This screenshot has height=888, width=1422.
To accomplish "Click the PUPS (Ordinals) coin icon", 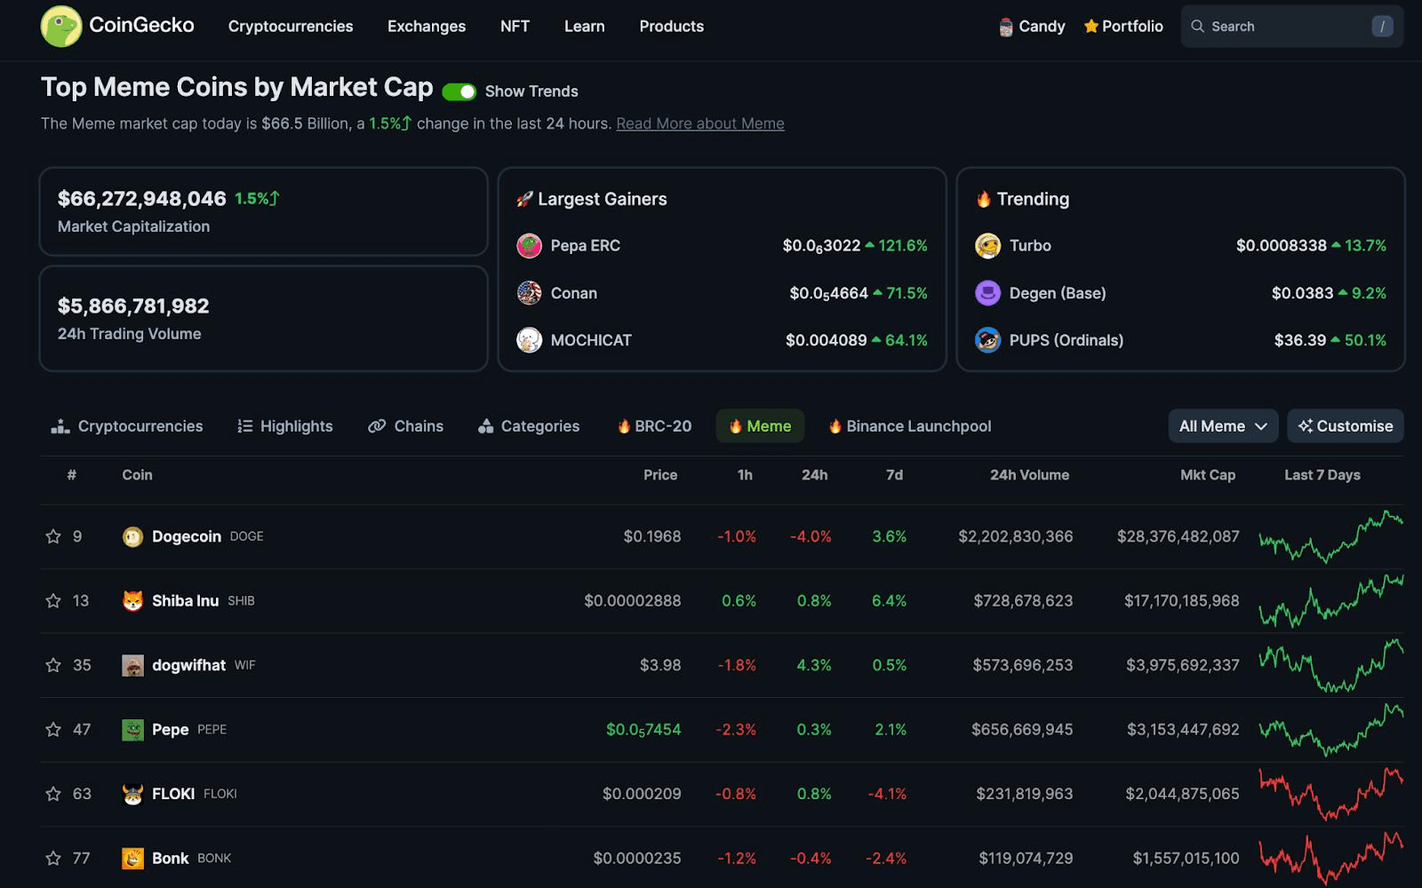I will (988, 340).
